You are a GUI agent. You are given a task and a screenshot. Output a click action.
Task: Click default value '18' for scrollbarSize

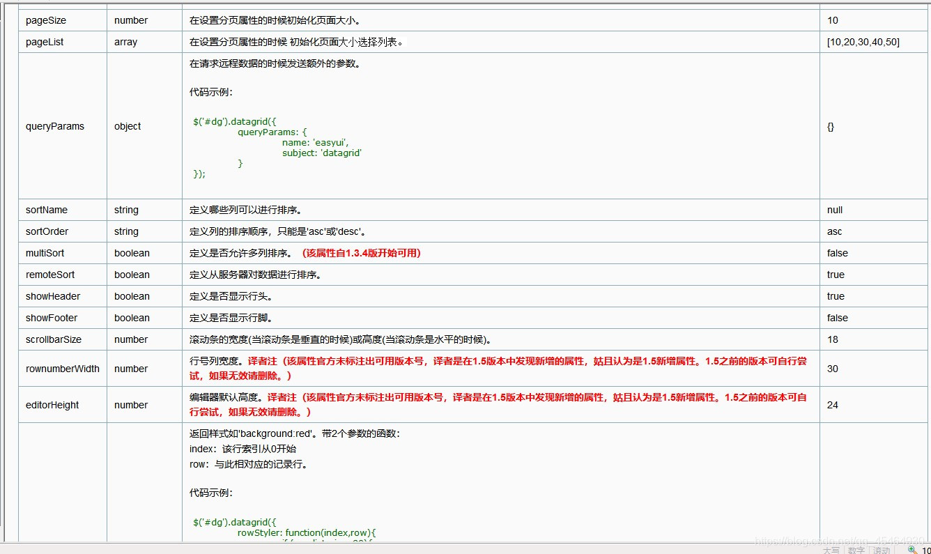tap(833, 339)
